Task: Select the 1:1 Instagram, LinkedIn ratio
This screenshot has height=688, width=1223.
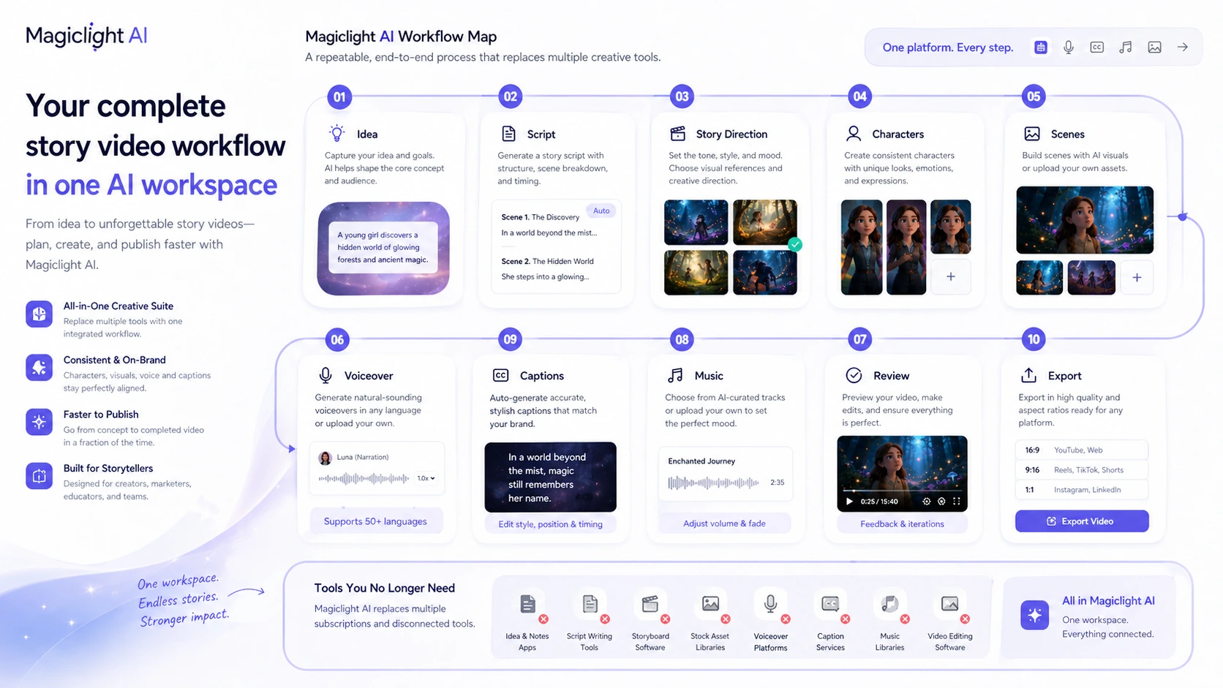Action: (1081, 489)
